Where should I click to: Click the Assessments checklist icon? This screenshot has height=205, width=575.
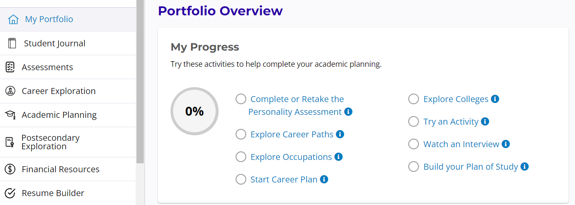(x=10, y=67)
